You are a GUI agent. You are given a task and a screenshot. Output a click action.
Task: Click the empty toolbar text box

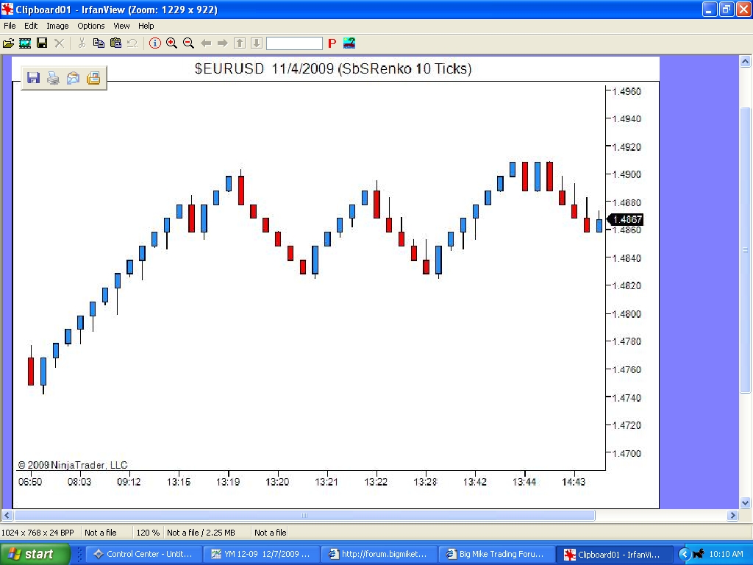[x=294, y=43]
